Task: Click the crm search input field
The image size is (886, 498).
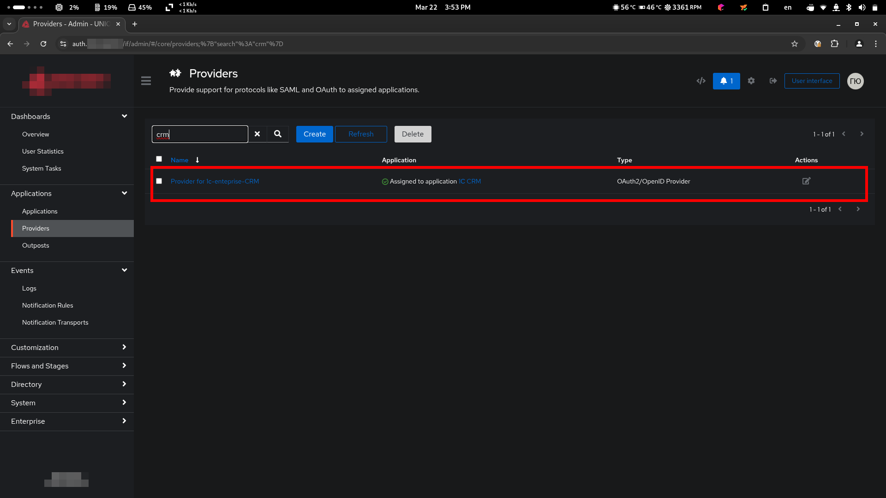Action: [200, 134]
